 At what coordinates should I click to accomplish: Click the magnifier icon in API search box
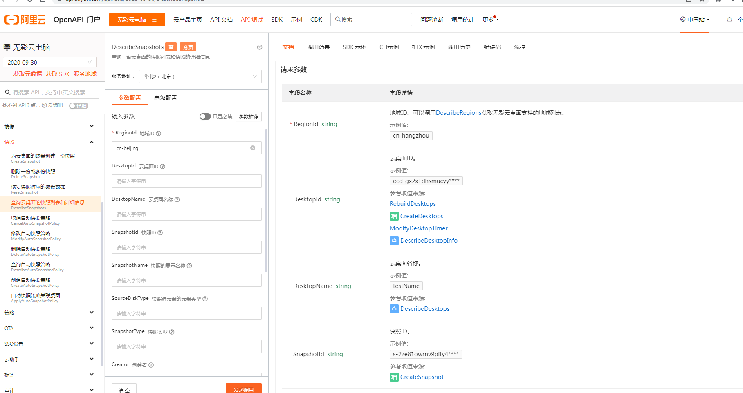coord(7,92)
